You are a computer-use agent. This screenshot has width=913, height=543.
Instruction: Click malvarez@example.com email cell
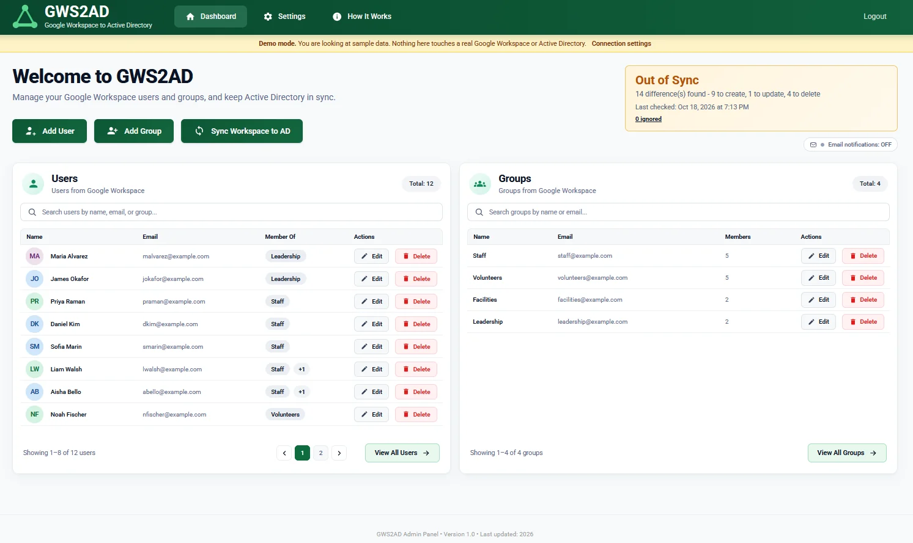point(176,257)
